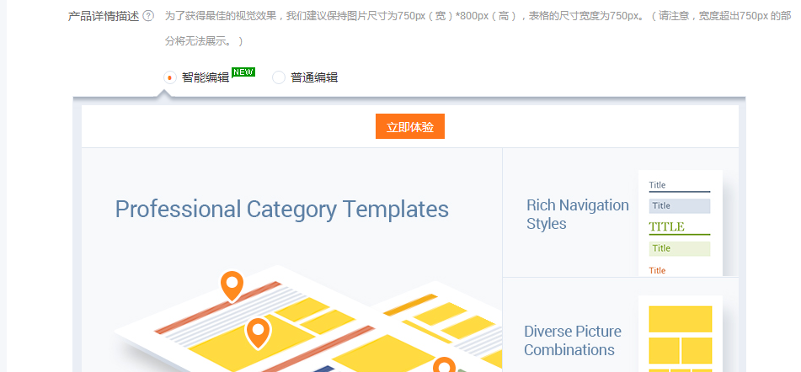
Task: Click the small left yellow block below large one
Action: pos(664,350)
